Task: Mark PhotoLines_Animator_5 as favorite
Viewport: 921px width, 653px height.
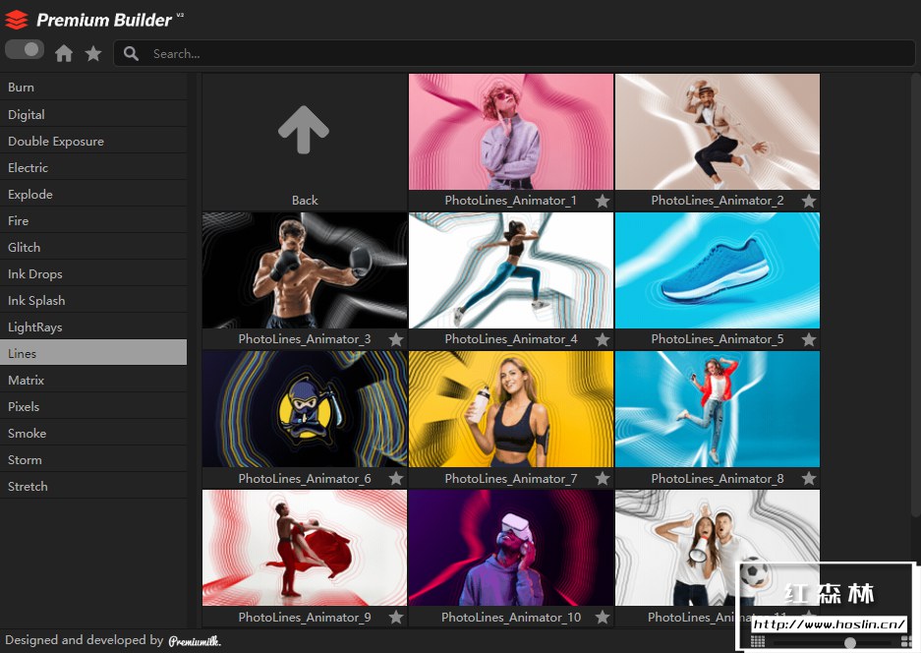Action: coord(808,339)
